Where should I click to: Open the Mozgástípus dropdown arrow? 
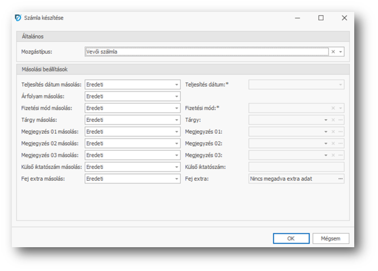pos(341,52)
